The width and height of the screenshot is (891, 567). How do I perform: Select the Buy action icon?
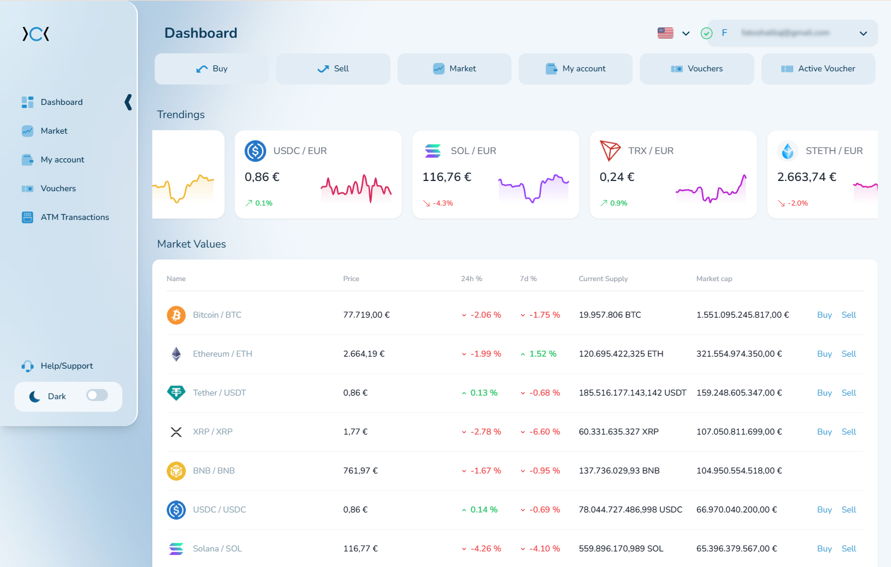[x=201, y=68]
